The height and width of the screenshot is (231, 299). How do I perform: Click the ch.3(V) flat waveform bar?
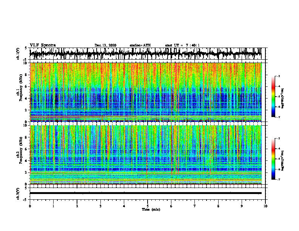(x=145, y=193)
